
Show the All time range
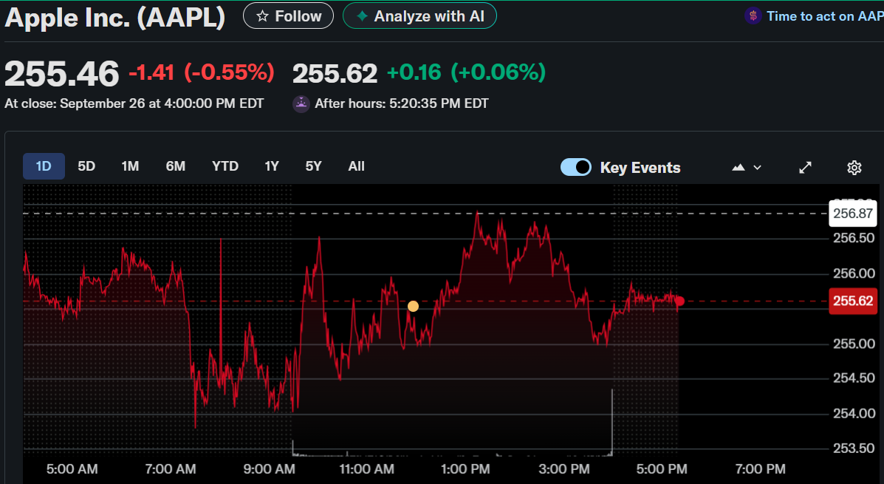coord(356,166)
